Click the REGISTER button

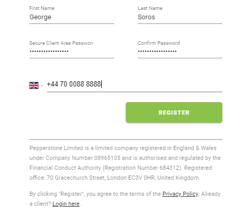174,113
